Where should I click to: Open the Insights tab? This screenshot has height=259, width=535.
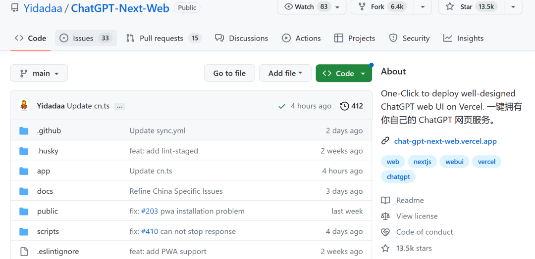coord(463,38)
